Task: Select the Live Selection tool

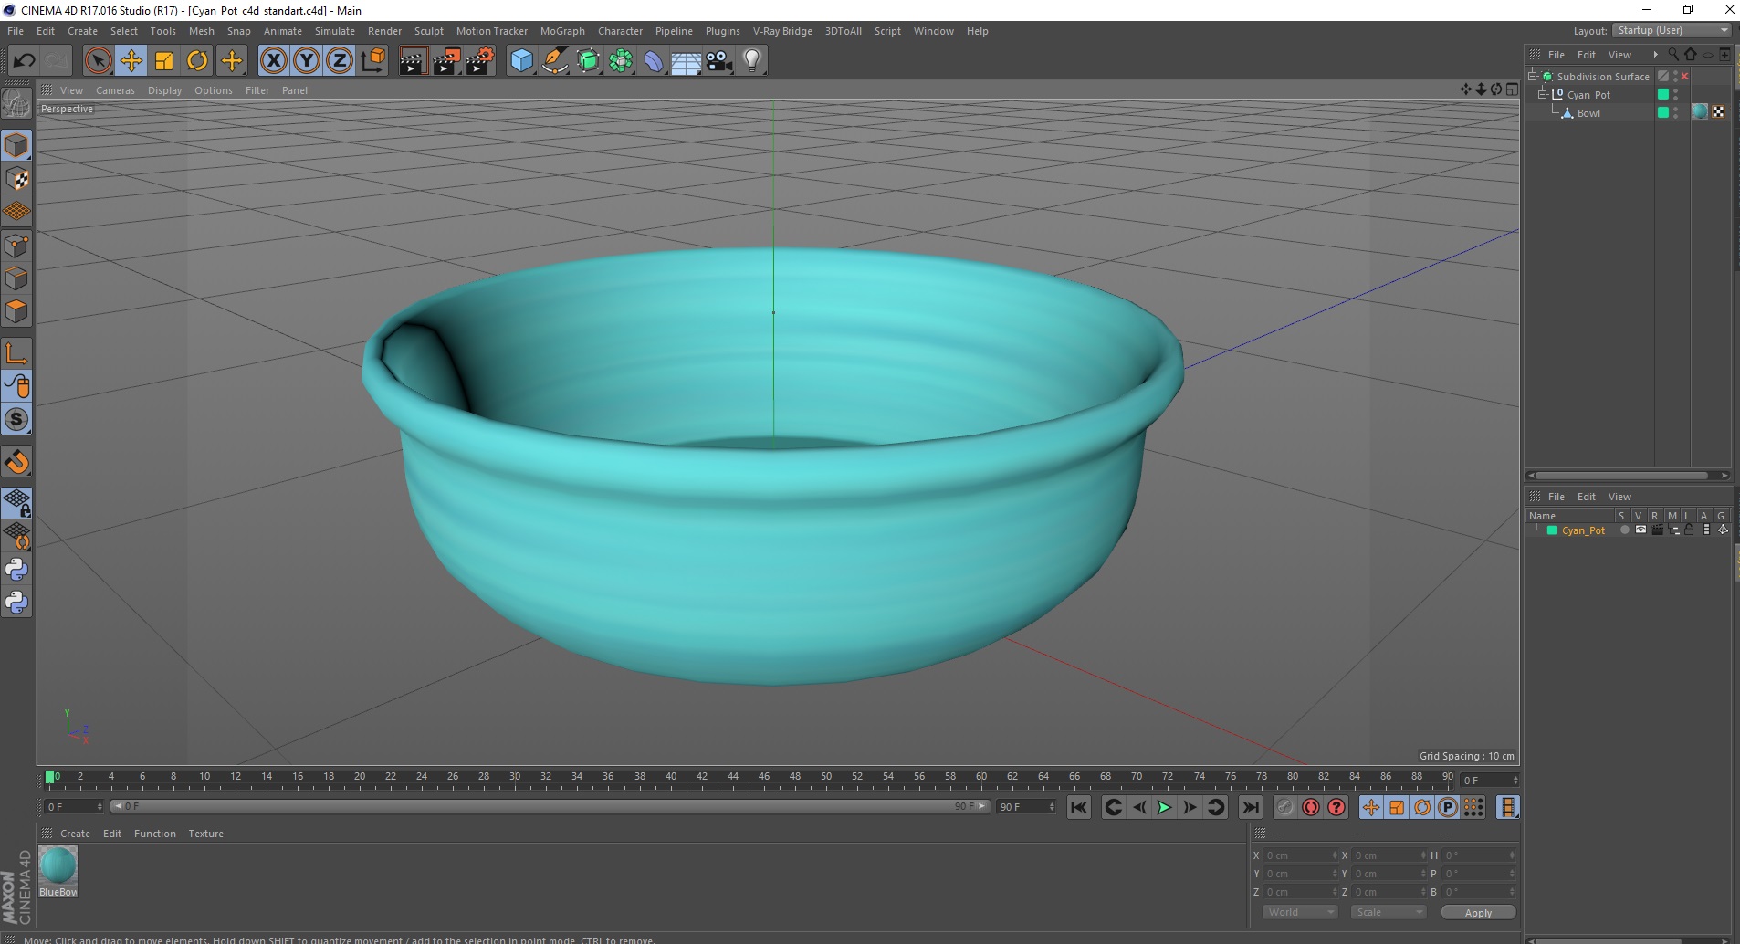Action: point(99,61)
